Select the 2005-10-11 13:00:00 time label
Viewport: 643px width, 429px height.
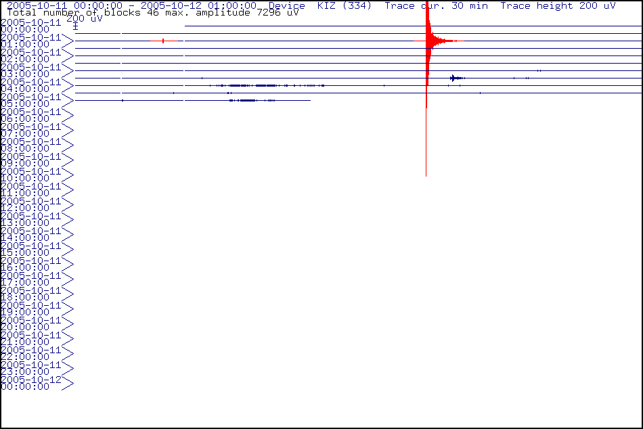30,219
